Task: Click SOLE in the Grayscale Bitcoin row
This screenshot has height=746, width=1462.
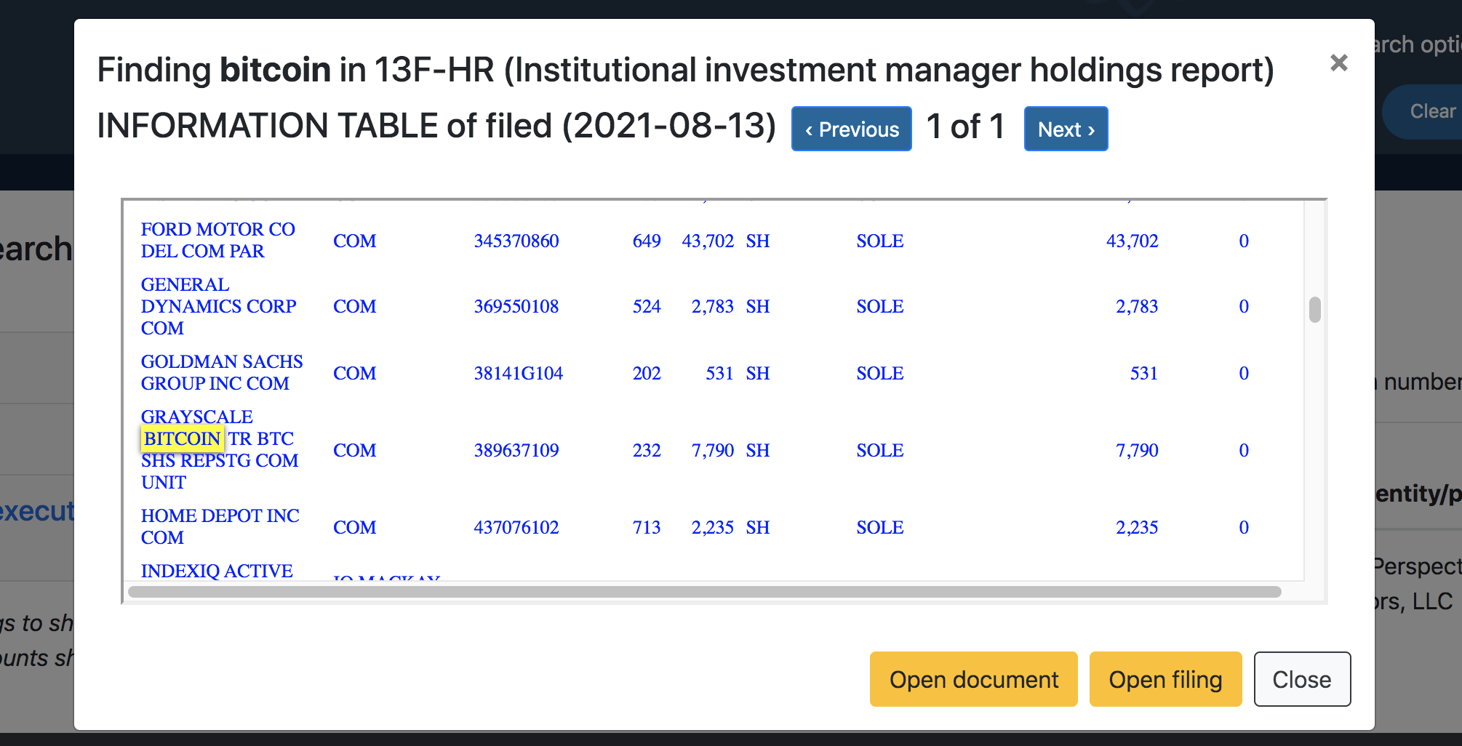Action: pos(880,450)
